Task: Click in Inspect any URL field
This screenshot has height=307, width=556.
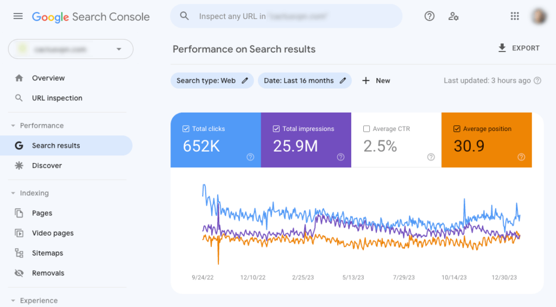Action: 286,16
